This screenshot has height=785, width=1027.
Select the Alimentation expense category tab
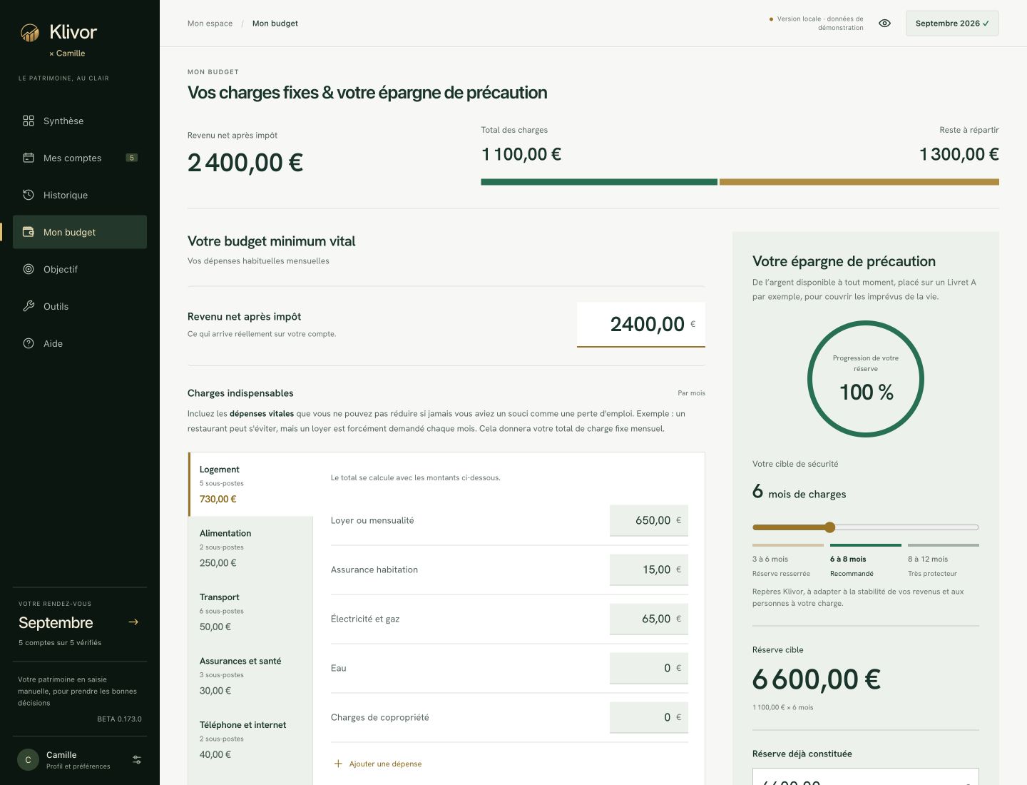click(251, 548)
